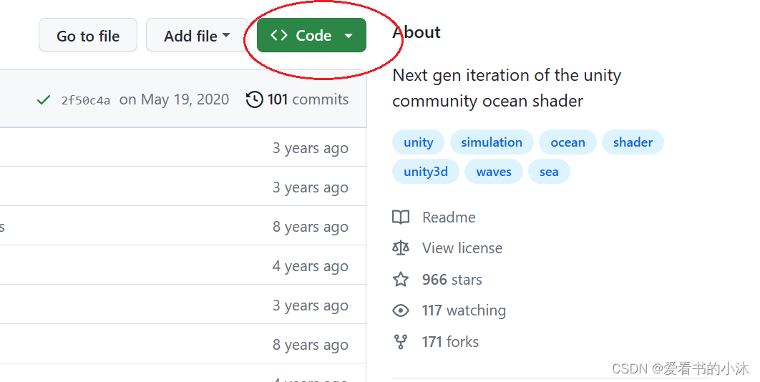
Task: View the 101 commits history
Action: coord(308,99)
